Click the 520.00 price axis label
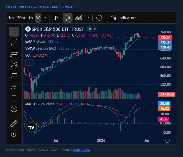This screenshot has height=157, width=183. 166,84
